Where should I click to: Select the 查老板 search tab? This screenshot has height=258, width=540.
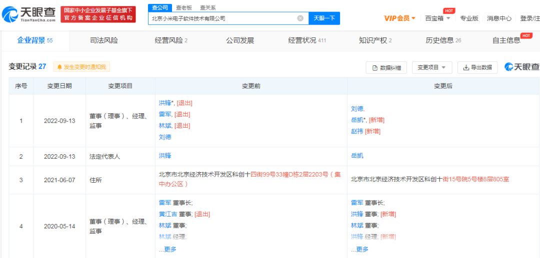tap(183, 7)
